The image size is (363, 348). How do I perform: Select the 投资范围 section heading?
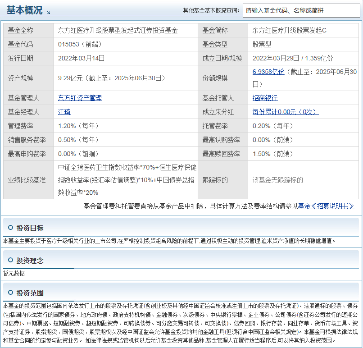point(30,293)
